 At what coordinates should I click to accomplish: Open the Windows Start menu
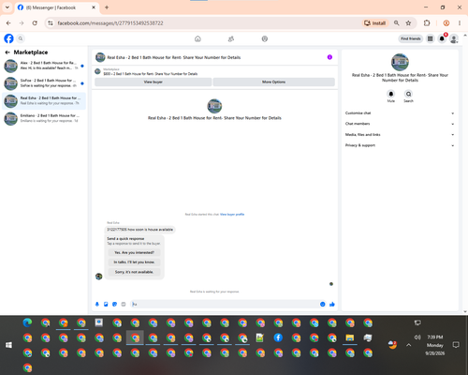pos(8,345)
